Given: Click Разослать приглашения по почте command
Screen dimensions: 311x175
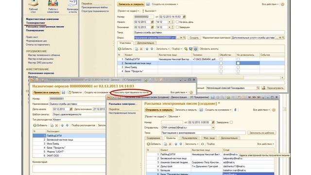Looking at the screenshot, I should [x=131, y=92].
